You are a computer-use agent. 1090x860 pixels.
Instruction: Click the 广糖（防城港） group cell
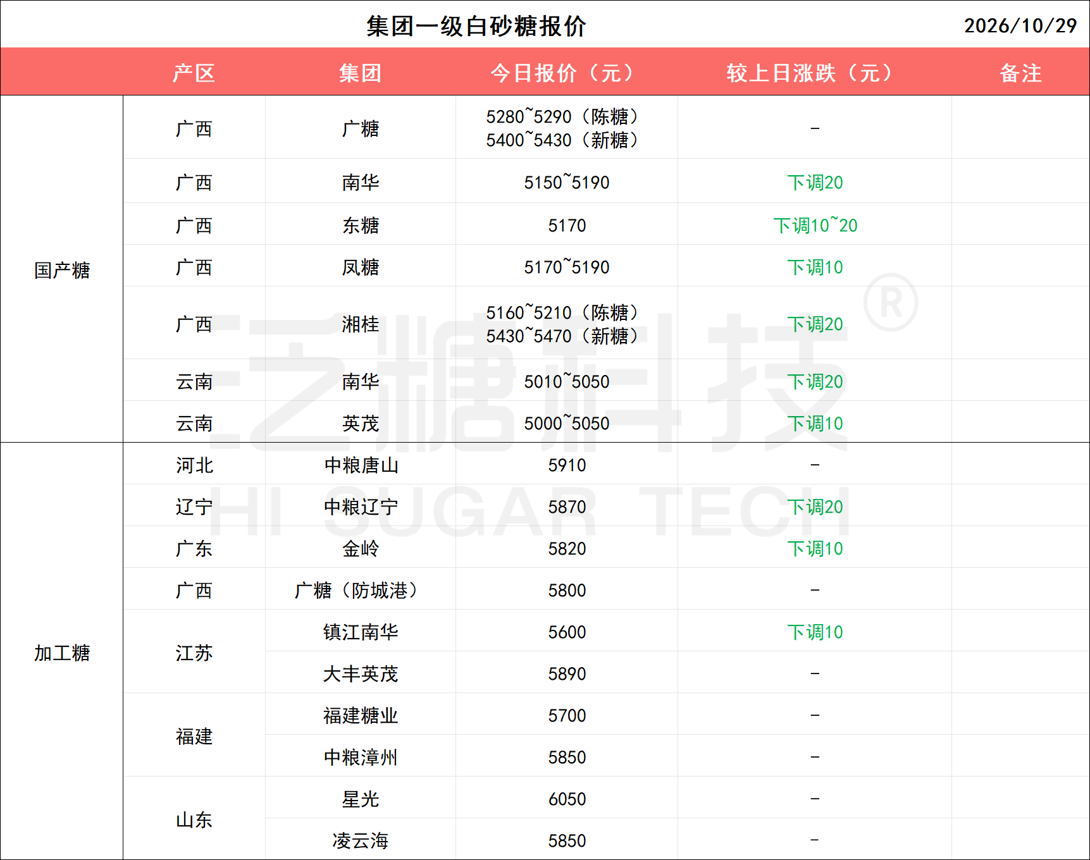361,590
